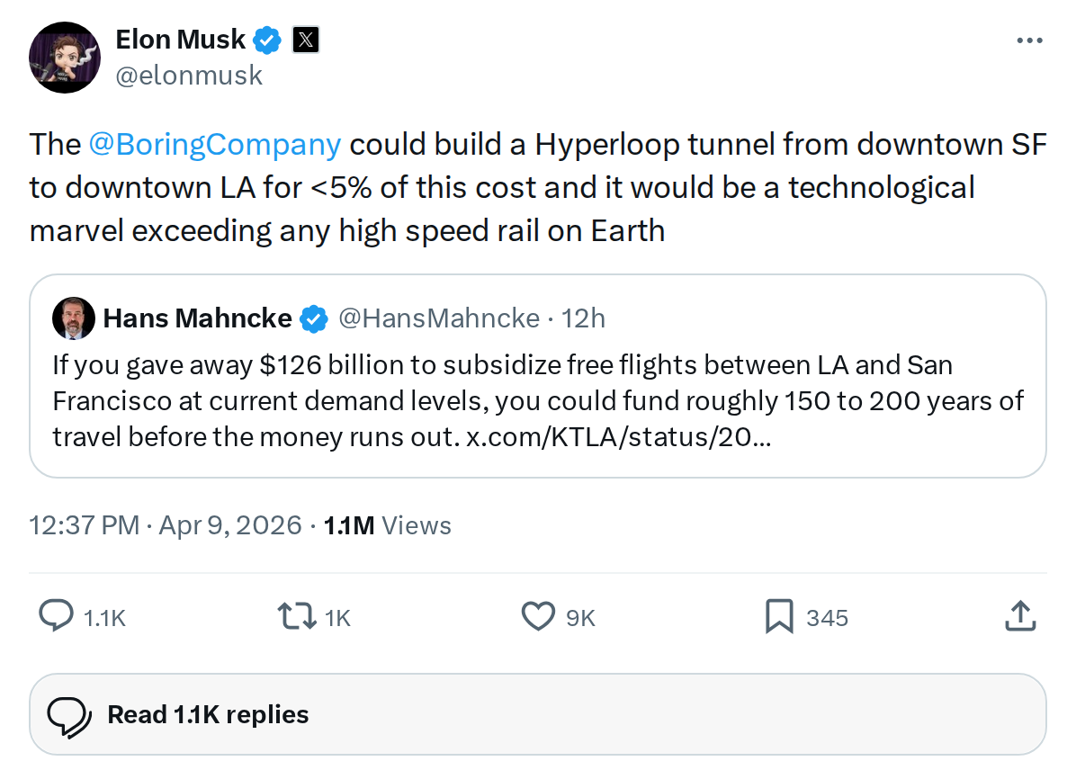Click the @elonmusk handle
Viewport: 1076px width, 770px height.
click(x=189, y=76)
